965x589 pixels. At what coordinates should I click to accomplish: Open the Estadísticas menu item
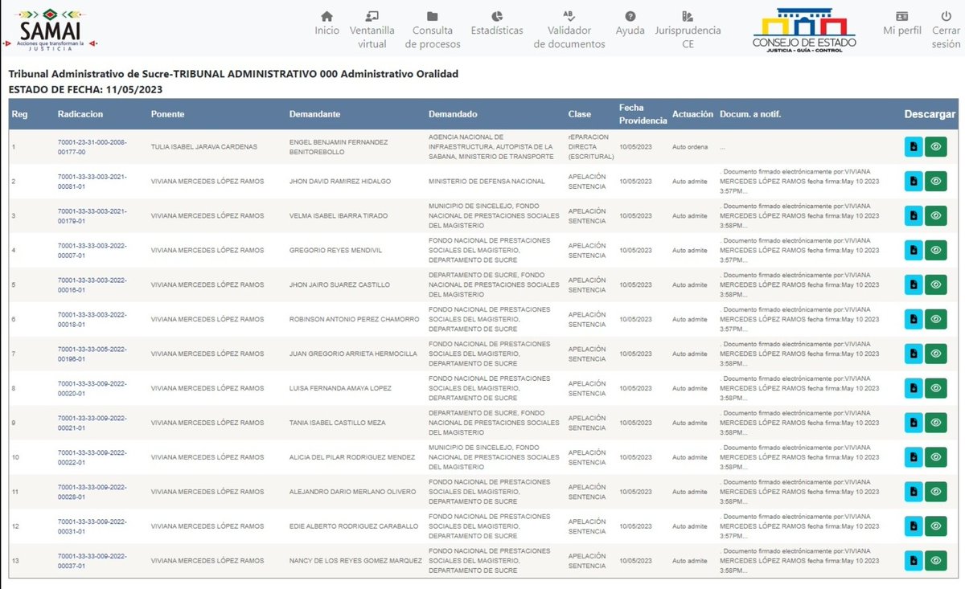(x=497, y=23)
